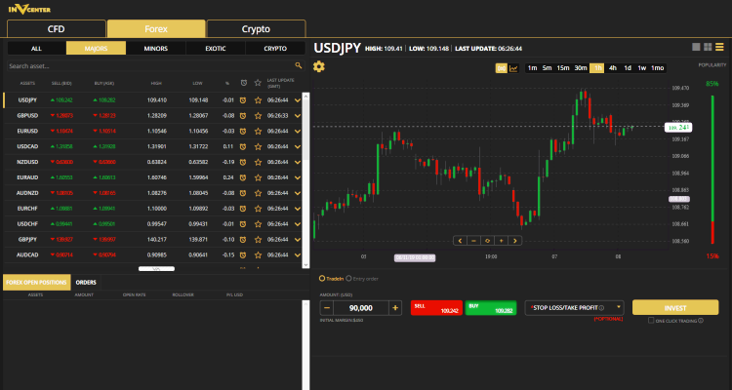The width and height of the screenshot is (732, 390).
Task: Favorite GBPUSD with star
Action: 258,115
